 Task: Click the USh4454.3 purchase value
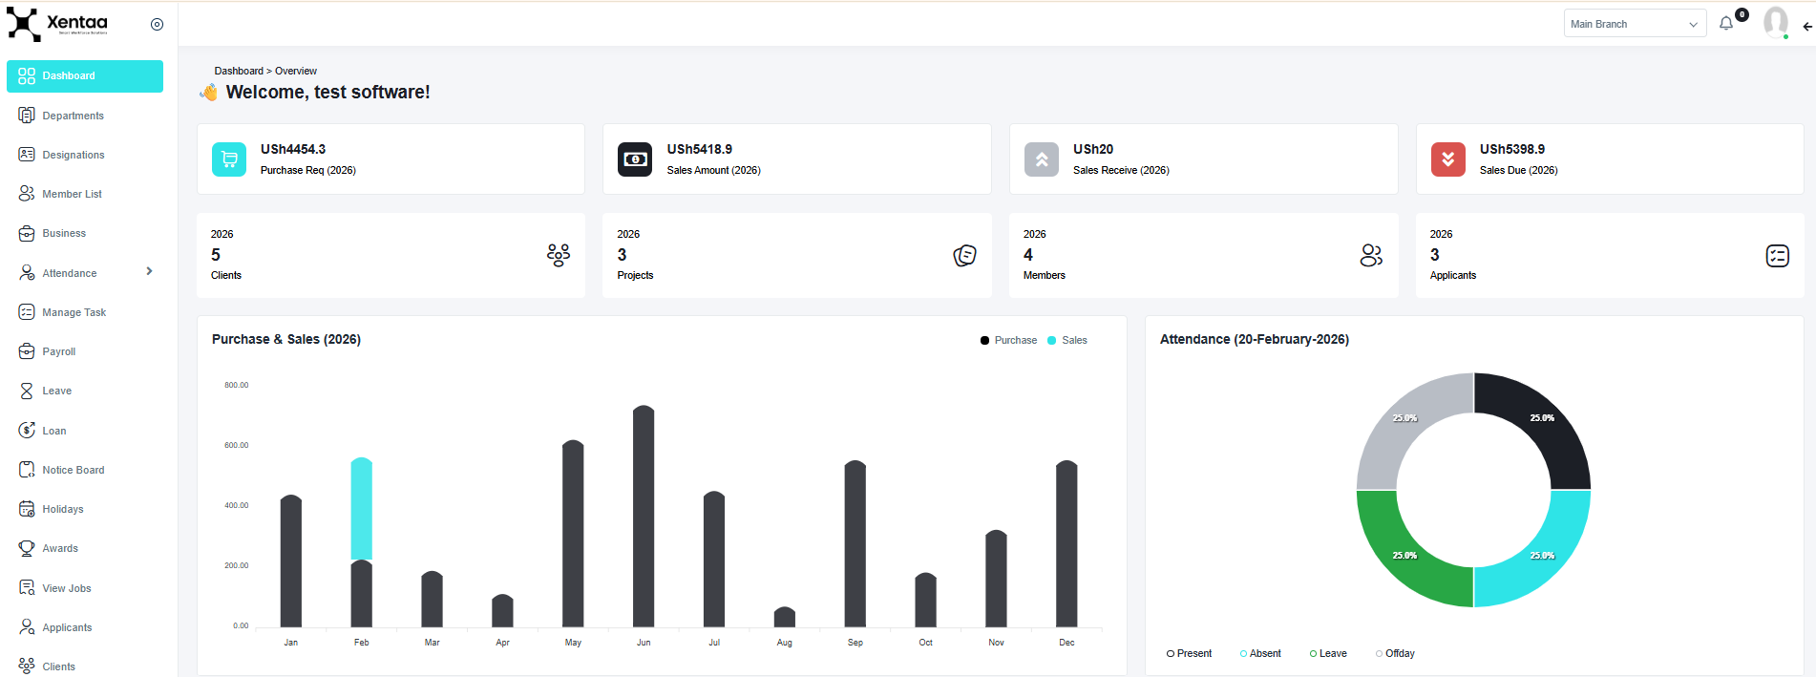tap(293, 149)
